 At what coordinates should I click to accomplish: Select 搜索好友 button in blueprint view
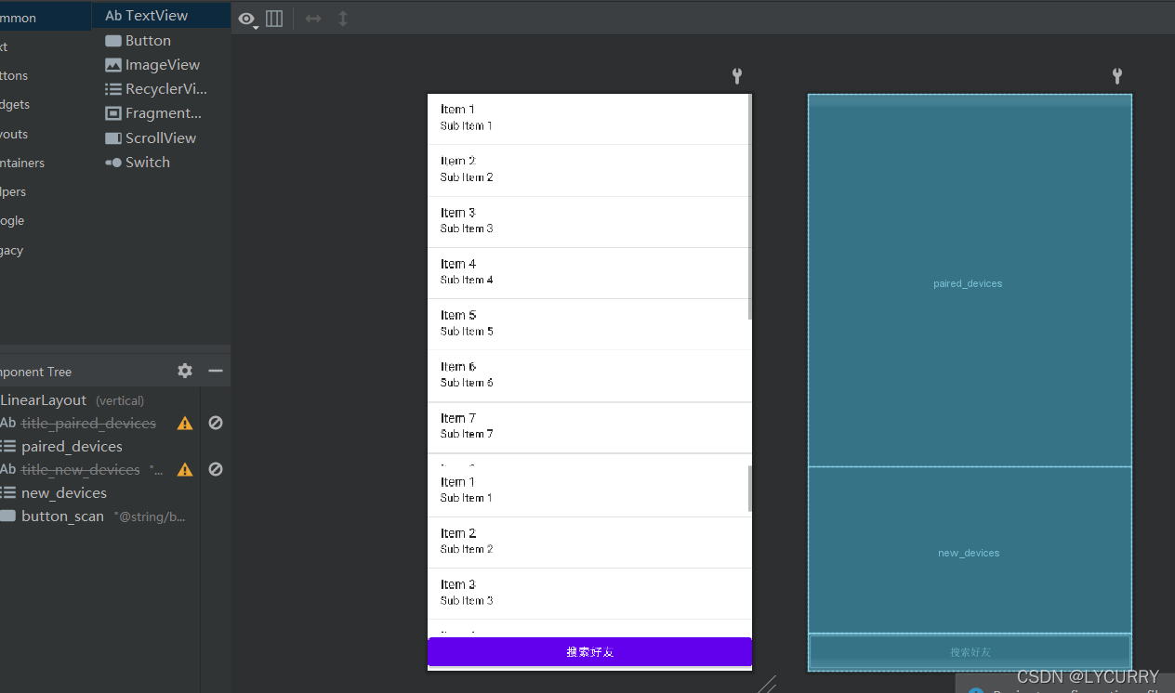(970, 652)
